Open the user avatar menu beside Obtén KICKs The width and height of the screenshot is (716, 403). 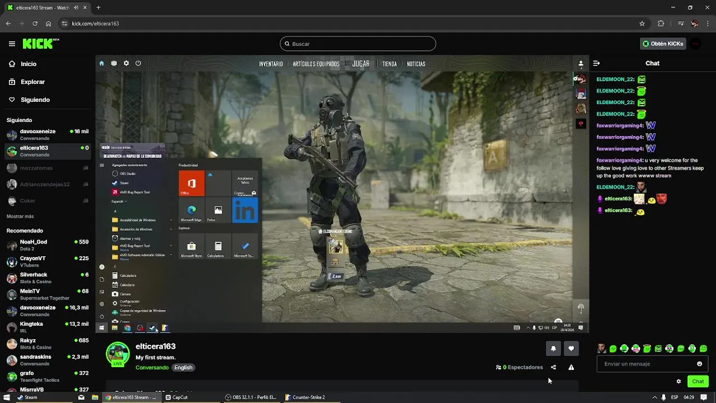pyautogui.click(x=695, y=44)
